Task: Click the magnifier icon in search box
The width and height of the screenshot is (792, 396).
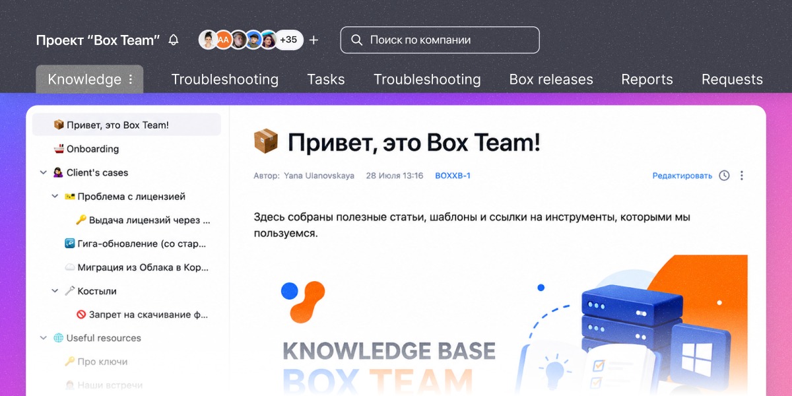Action: tap(356, 40)
